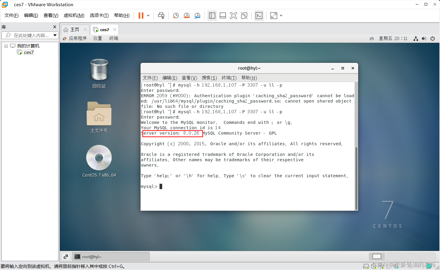Collapse the 我的计算机 tree node
This screenshot has width=440, height=270.
6,46
